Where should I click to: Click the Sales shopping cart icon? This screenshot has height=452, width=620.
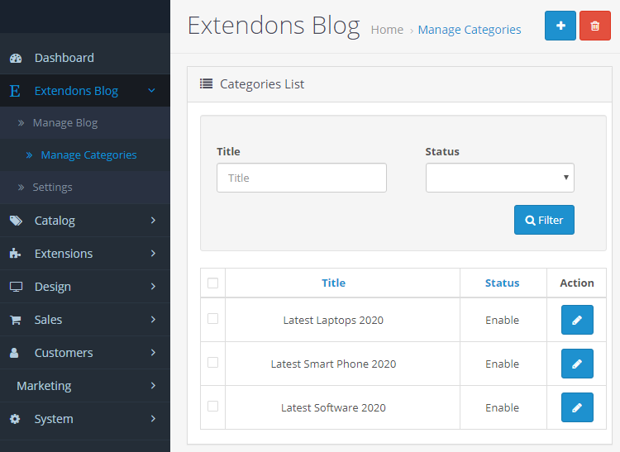pyautogui.click(x=16, y=320)
